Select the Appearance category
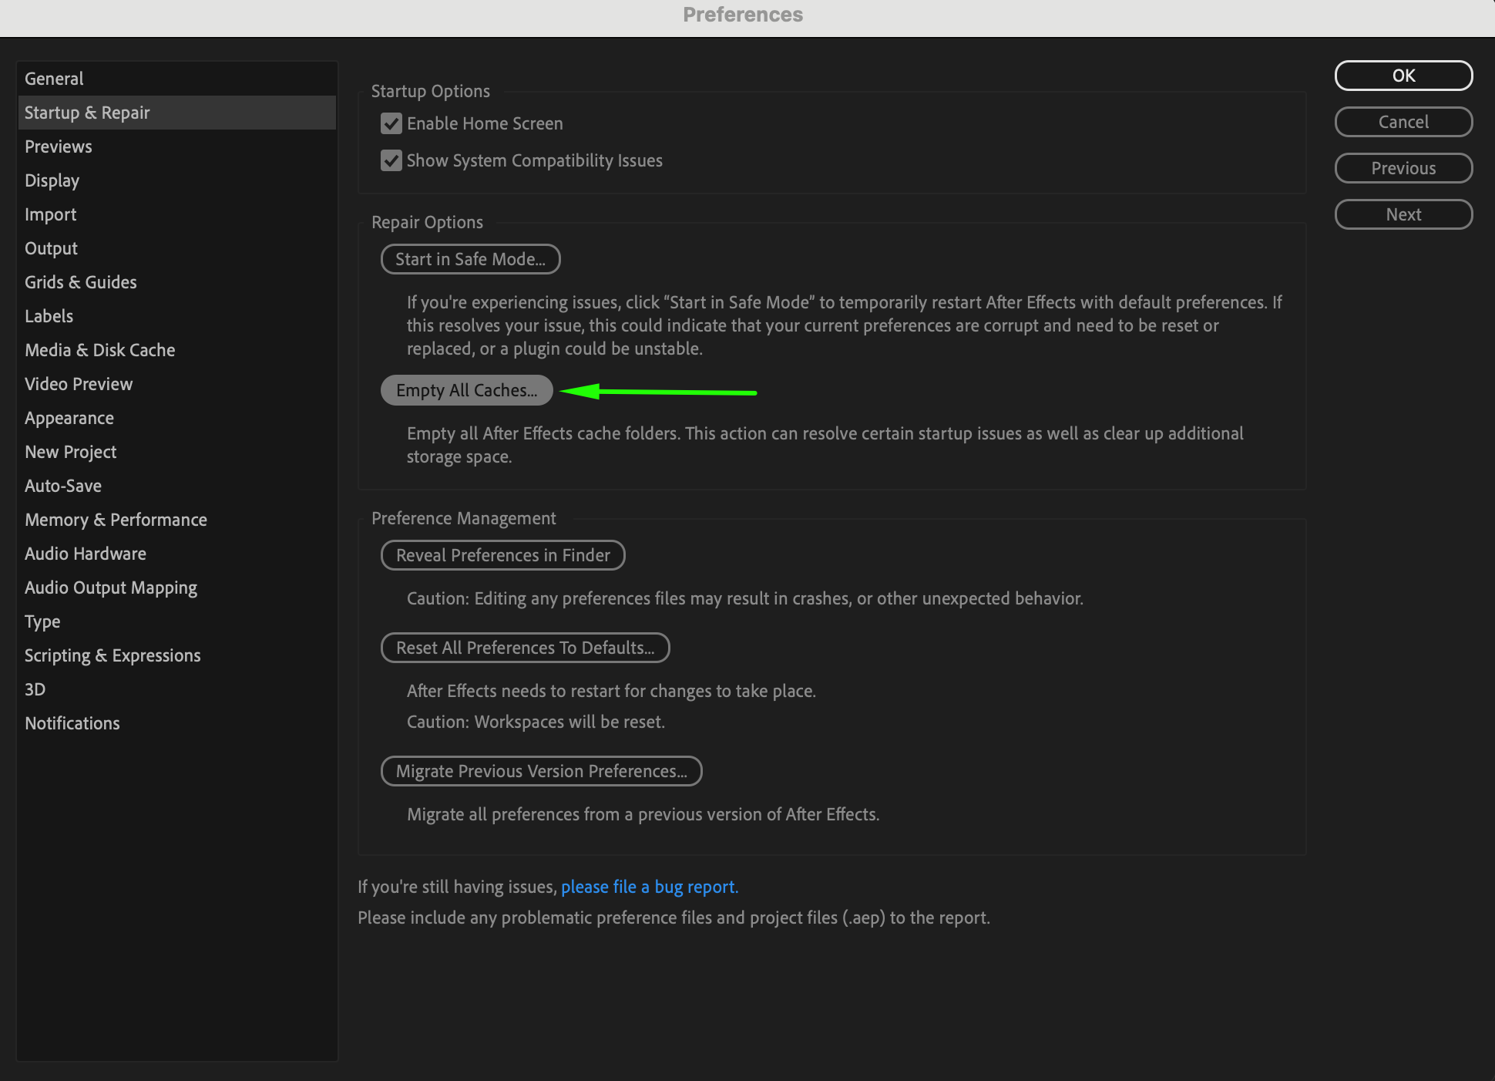The image size is (1495, 1081). click(x=69, y=418)
